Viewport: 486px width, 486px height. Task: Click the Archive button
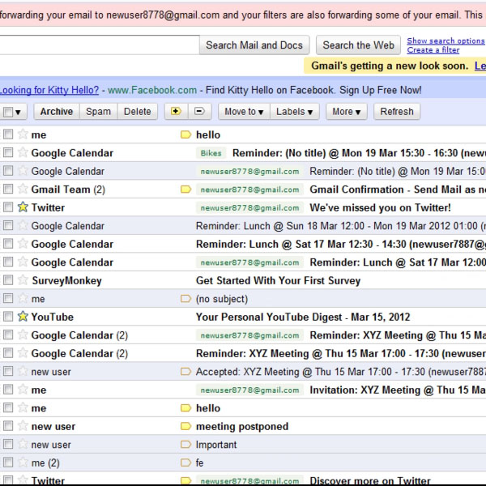[x=57, y=111]
